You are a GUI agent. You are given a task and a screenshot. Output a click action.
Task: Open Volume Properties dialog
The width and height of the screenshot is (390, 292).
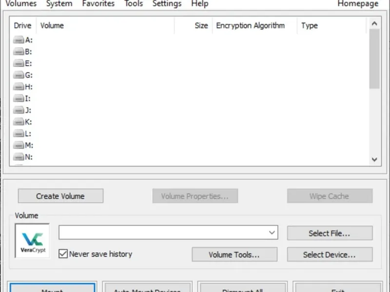(x=195, y=196)
